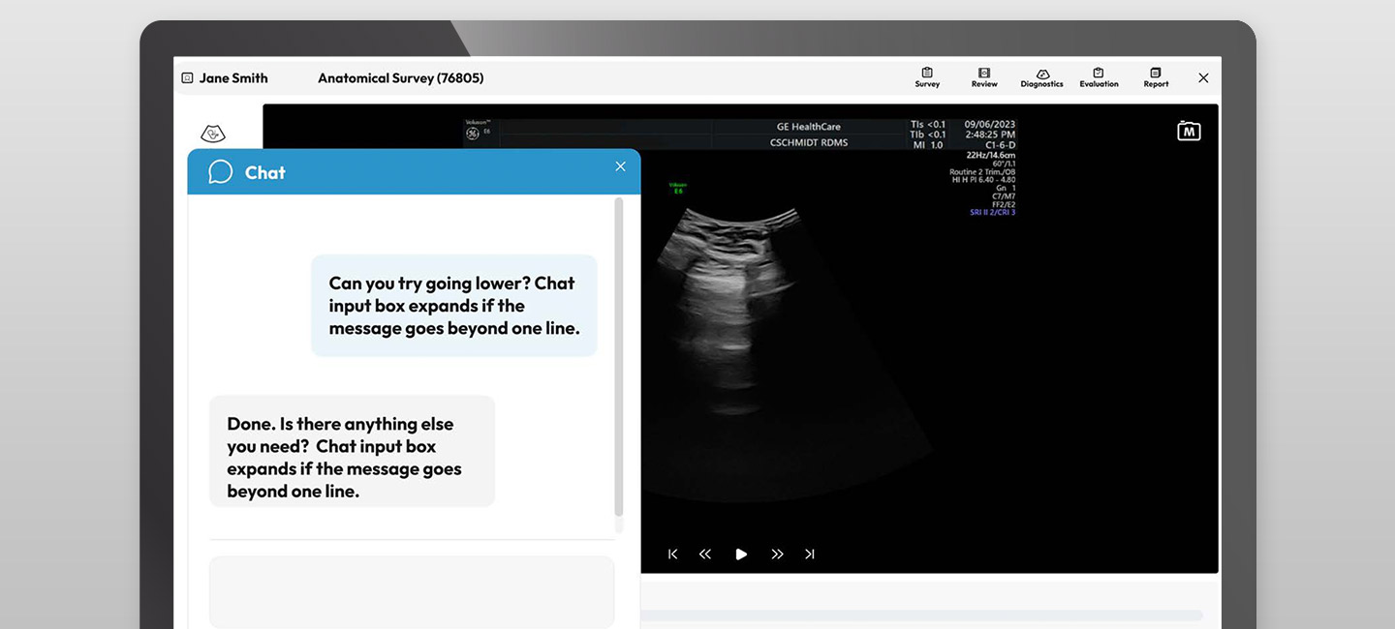Go to the Evaluation section
Screen dimensions: 1395x629
1099,77
